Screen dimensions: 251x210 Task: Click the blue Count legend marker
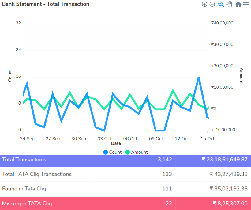click(x=106, y=152)
